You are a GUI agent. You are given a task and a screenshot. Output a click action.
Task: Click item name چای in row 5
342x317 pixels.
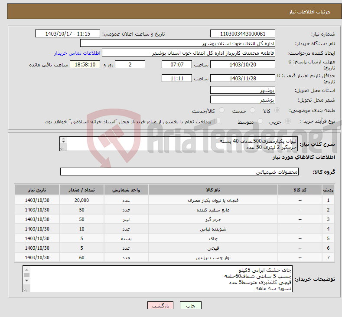tap(213, 238)
